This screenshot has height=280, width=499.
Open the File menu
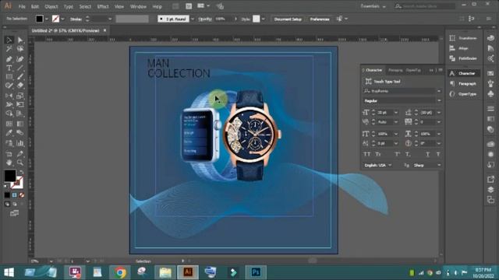pyautogui.click(x=22, y=6)
